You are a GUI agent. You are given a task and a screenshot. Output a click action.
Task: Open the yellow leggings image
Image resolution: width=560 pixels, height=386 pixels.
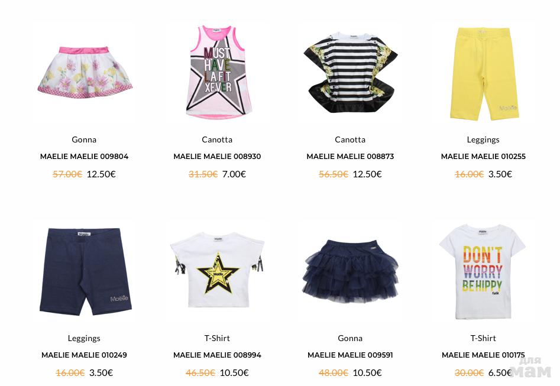(x=483, y=72)
